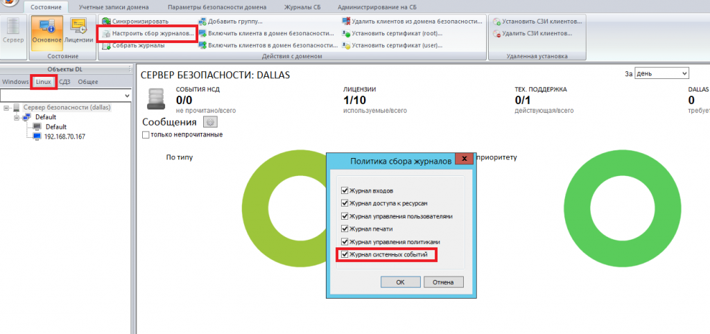Click the По типу donut chart
Screen dimensions: 710x334
[x=257, y=208]
